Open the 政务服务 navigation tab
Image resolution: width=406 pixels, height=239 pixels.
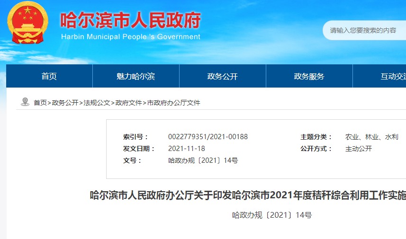coord(309,76)
